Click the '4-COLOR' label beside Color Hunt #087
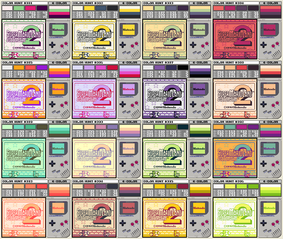The height and width of the screenshot is (239, 283). (x=200, y=62)
